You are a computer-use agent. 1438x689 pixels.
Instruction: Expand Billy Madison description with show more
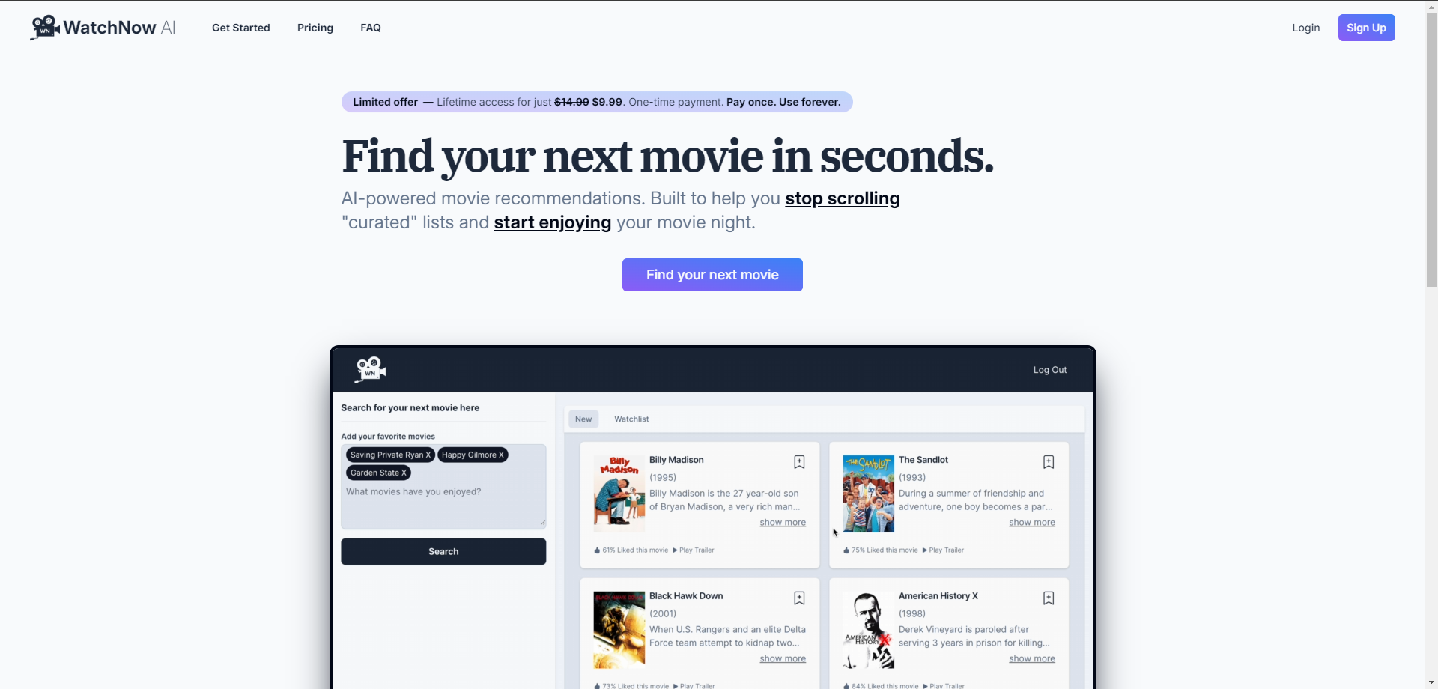click(783, 523)
